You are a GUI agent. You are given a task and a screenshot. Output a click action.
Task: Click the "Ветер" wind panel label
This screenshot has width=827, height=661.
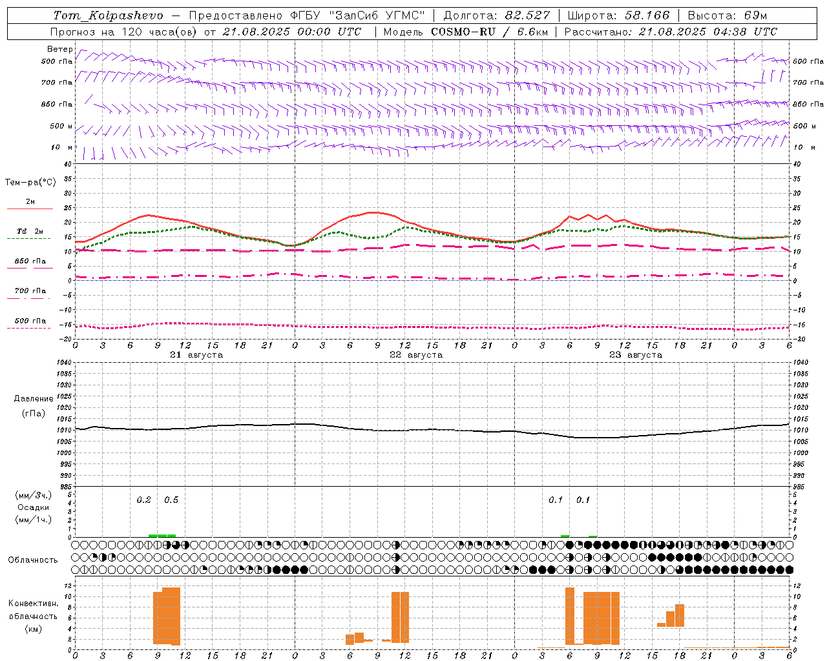[x=60, y=49]
